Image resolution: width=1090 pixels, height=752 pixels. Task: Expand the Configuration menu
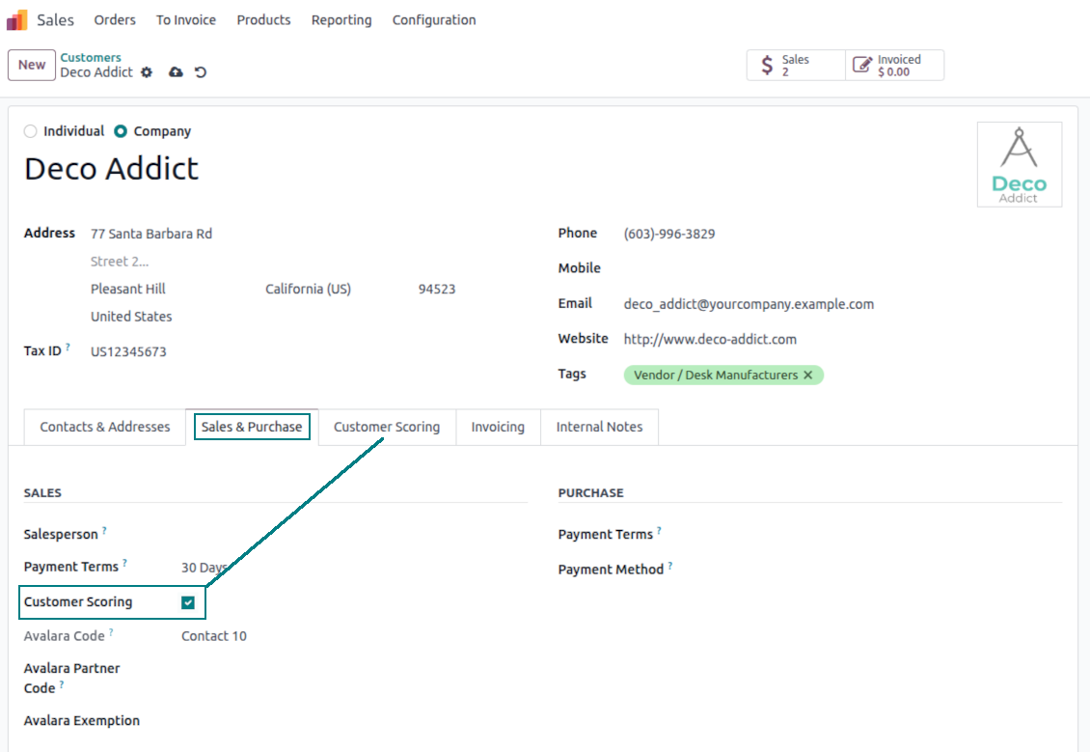(x=433, y=20)
